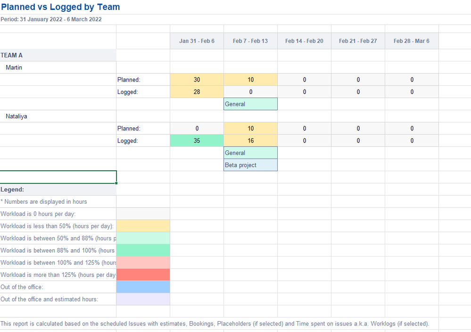The width and height of the screenshot is (471, 332).
Task: Select Martin's planned 0 for Feb 28 - Mar 6
Action: (412, 80)
